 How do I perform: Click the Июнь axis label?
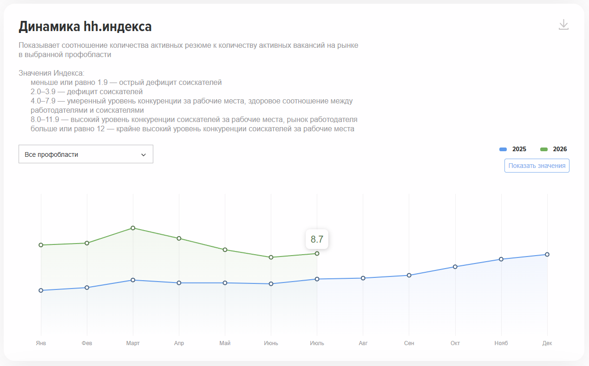271,343
